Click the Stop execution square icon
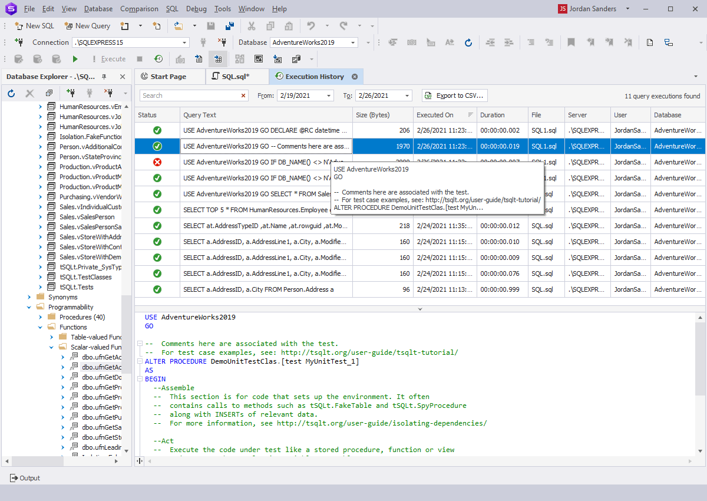Screen dimensions: 707x501 (140, 59)
